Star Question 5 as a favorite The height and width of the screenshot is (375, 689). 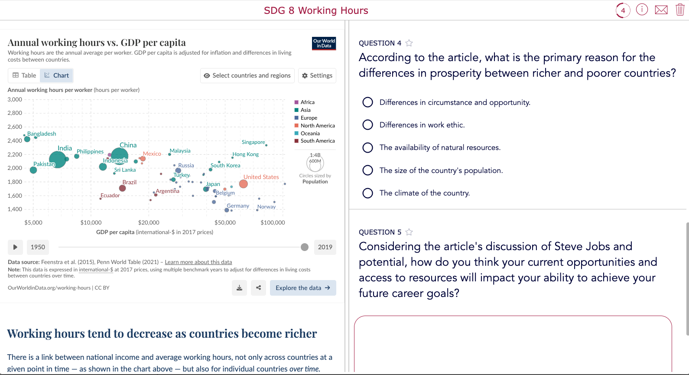click(x=409, y=232)
